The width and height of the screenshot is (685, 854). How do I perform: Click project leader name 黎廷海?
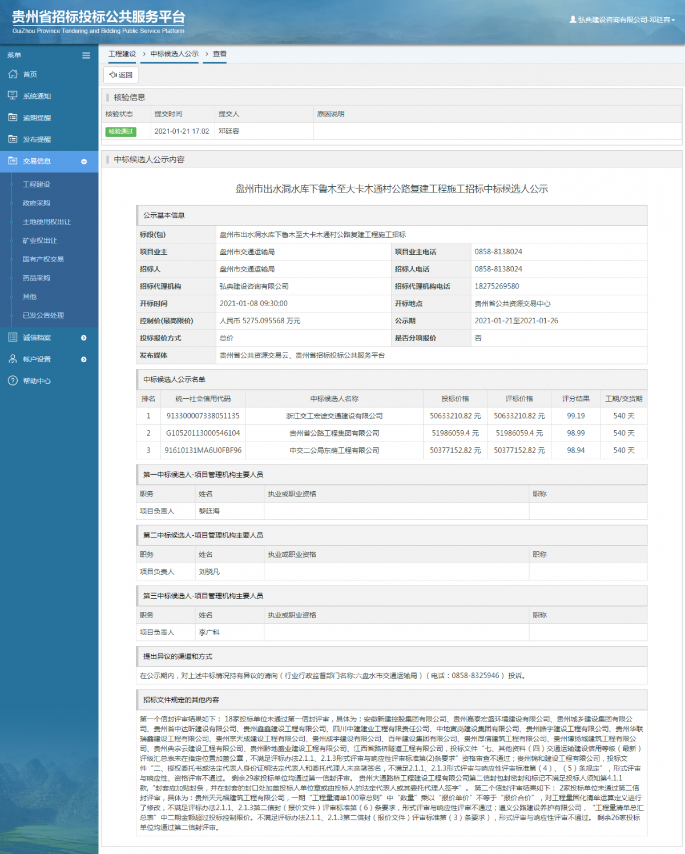click(x=209, y=511)
